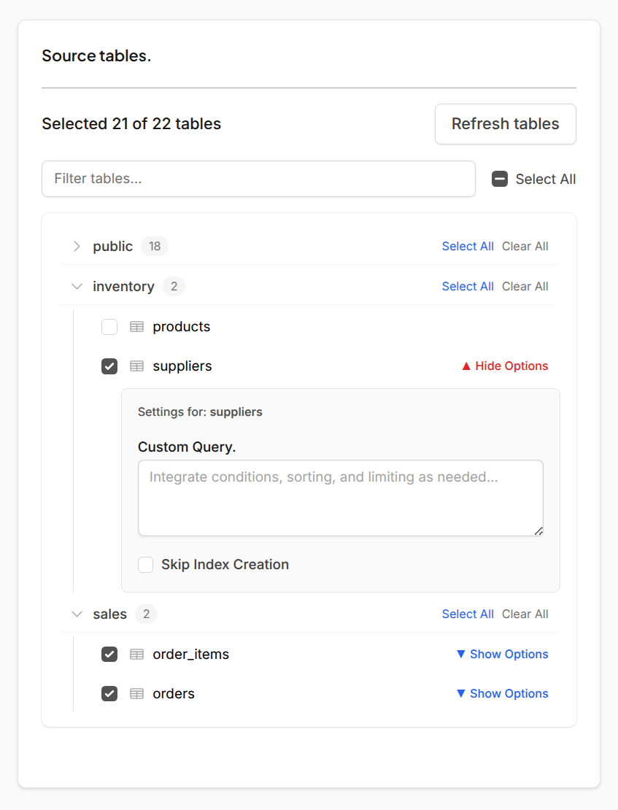
Task: Enable the products table checkbox
Action: tap(109, 327)
